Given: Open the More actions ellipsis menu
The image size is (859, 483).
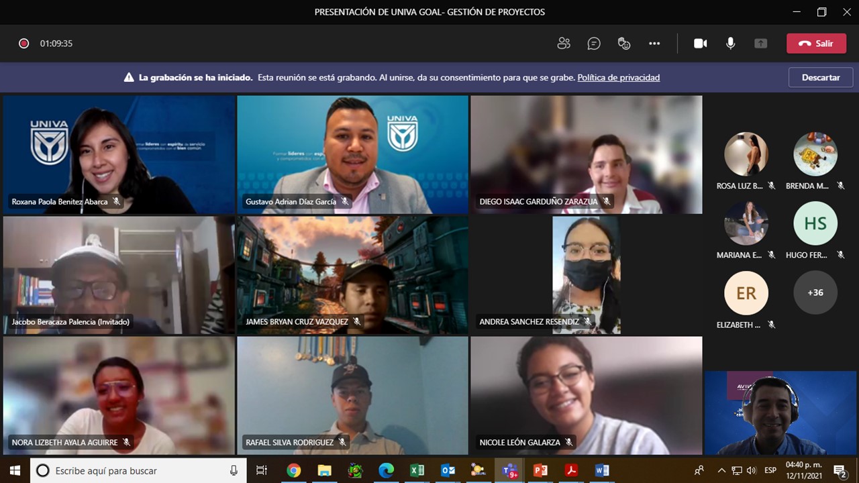Looking at the screenshot, I should coord(654,44).
